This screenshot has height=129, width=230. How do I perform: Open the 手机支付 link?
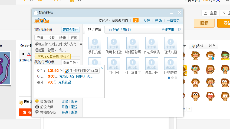pos(41,44)
